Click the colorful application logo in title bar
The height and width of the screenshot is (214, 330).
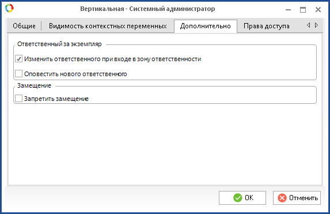[x=9, y=8]
